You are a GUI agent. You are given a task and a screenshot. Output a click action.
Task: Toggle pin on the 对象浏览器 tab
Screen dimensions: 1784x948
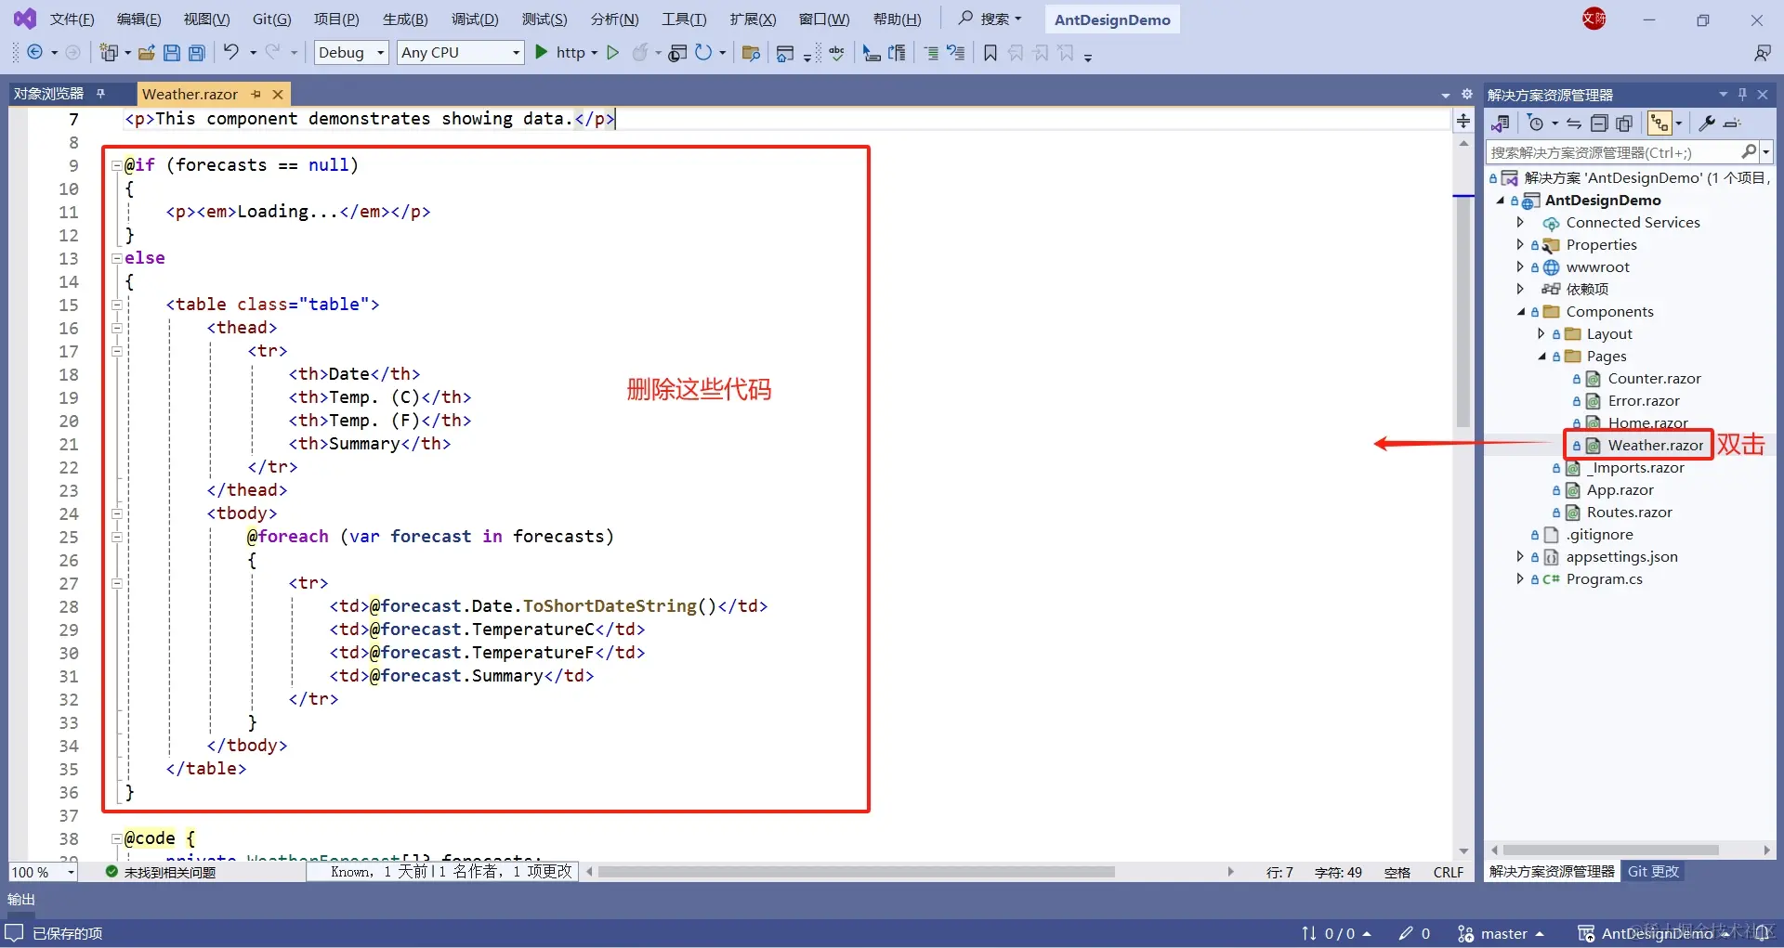tap(100, 94)
